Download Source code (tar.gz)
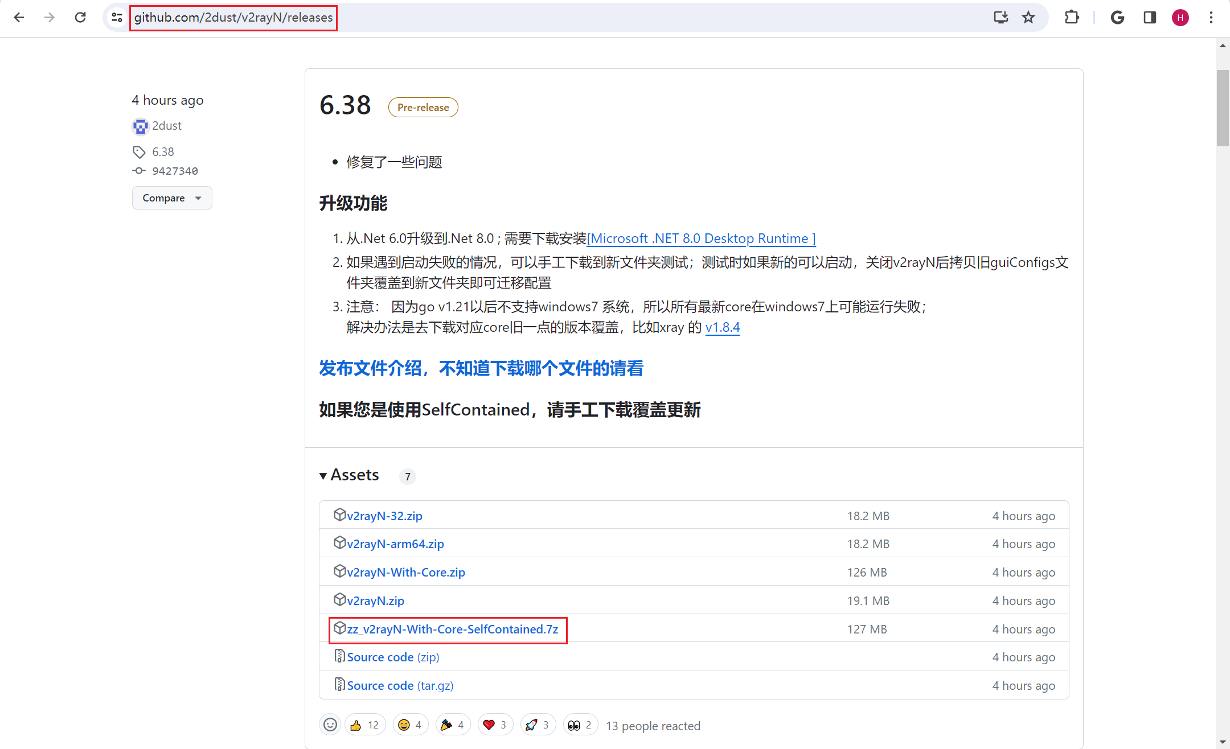Image resolution: width=1230 pixels, height=749 pixels. pos(400,685)
